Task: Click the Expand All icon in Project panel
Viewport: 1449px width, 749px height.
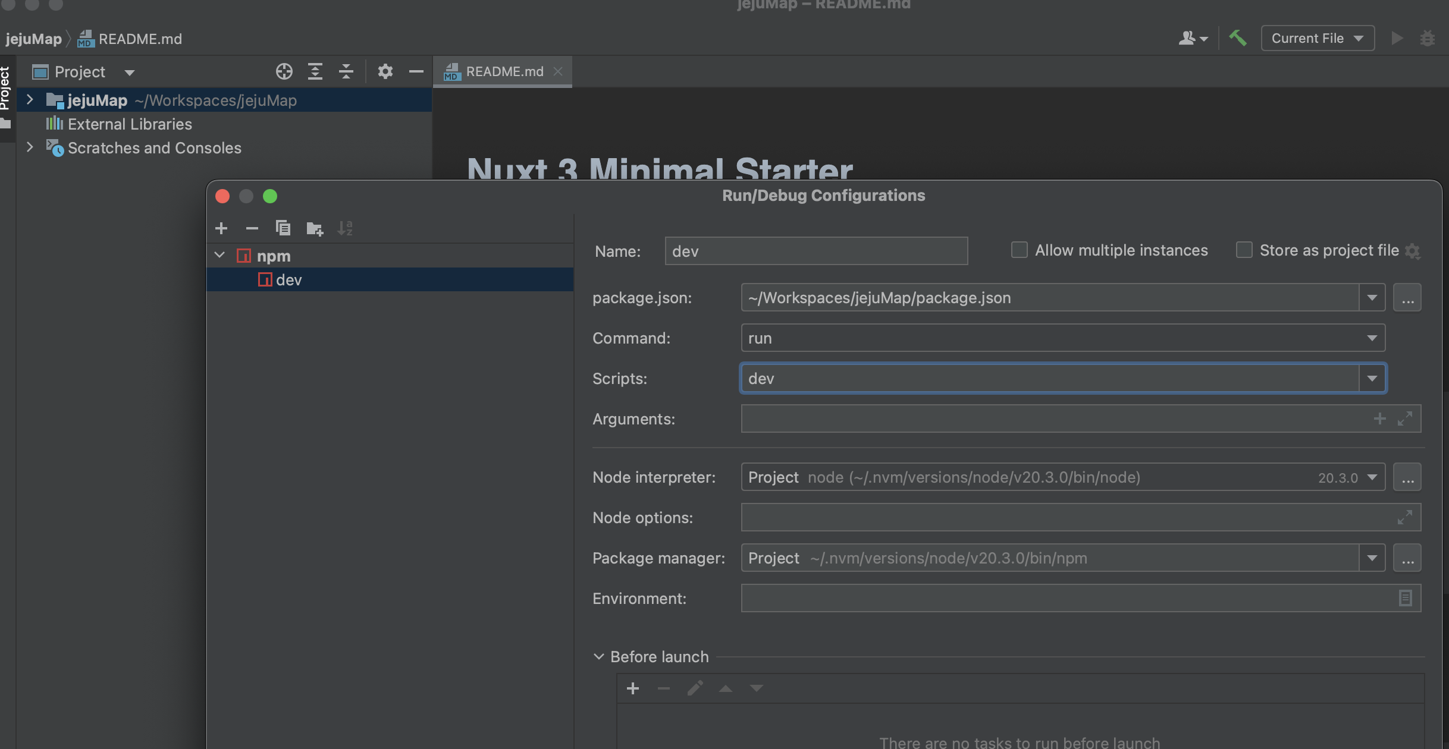Action: pos(315,72)
